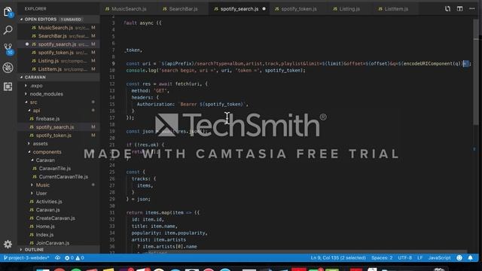
Task: Change indentation via Spaces: 2
Action: [382, 257]
